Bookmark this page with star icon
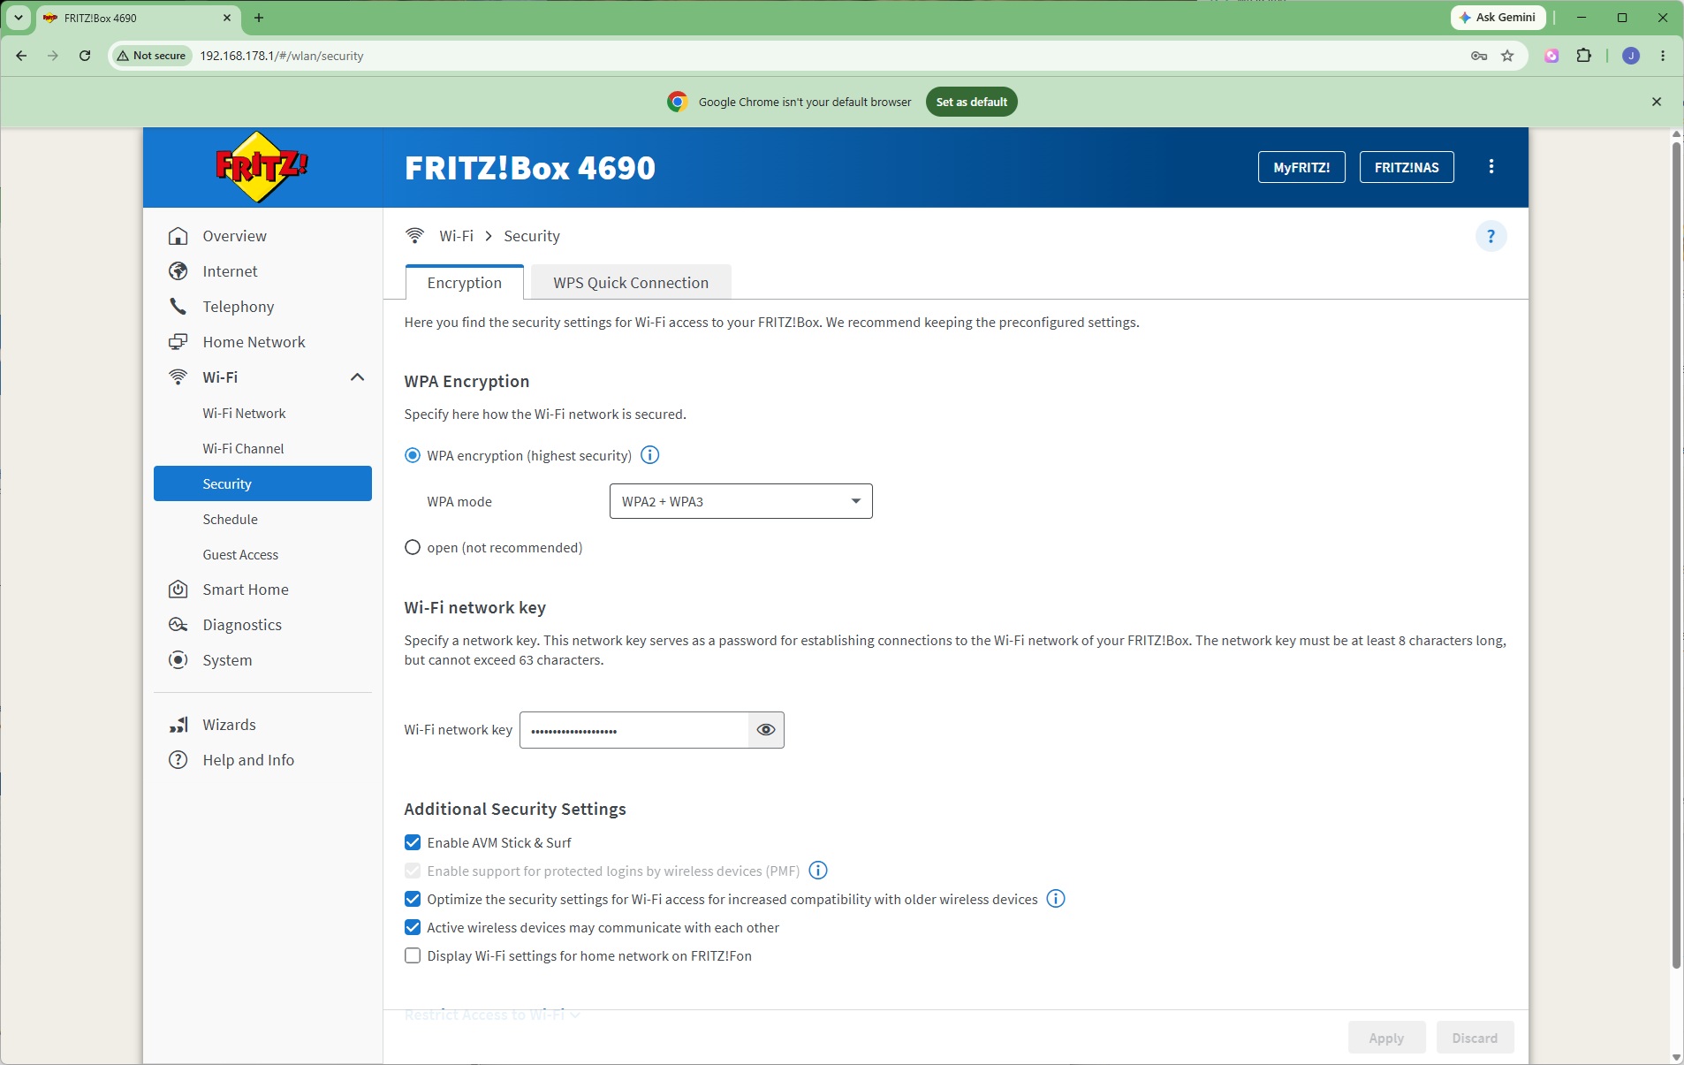 (x=1507, y=56)
